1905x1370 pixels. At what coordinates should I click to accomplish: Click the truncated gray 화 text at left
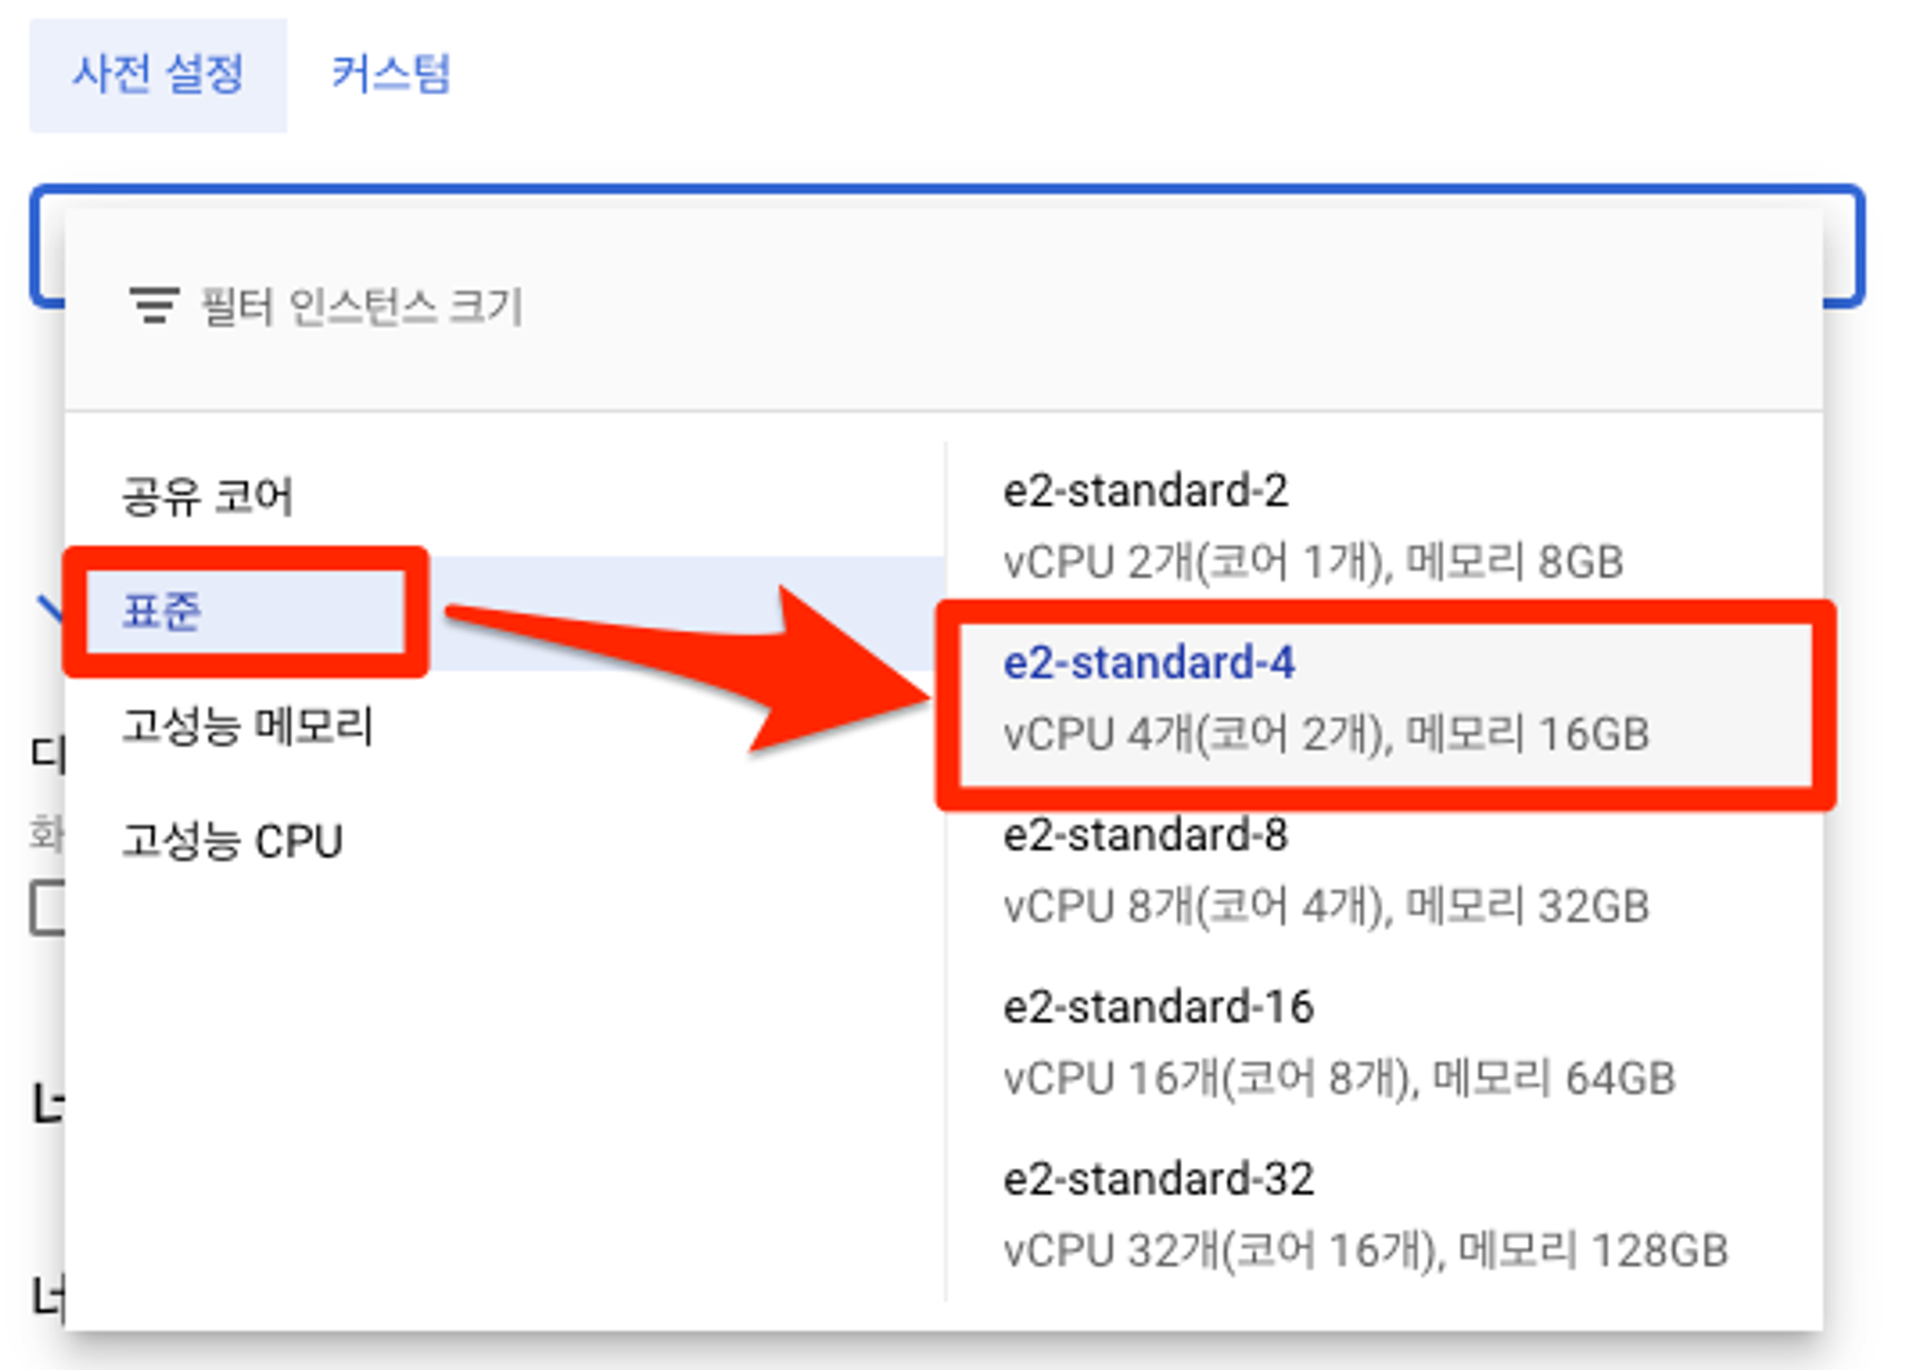(x=46, y=834)
